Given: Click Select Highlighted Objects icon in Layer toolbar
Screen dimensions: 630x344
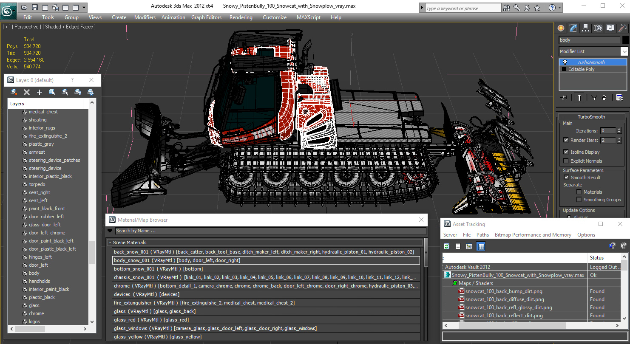Looking at the screenshot, I should [52, 92].
